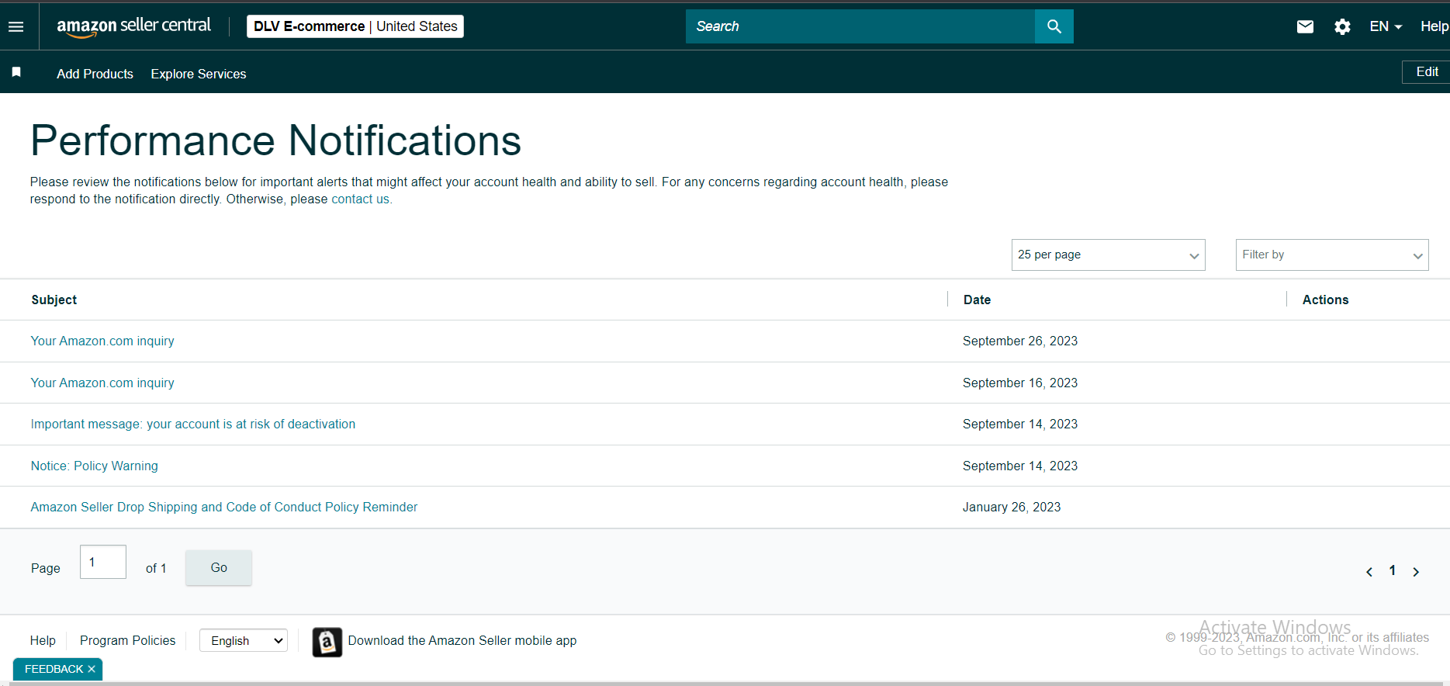
Task: Open the September 16 Amazon.com inquiry notification
Action: pyautogui.click(x=102, y=383)
